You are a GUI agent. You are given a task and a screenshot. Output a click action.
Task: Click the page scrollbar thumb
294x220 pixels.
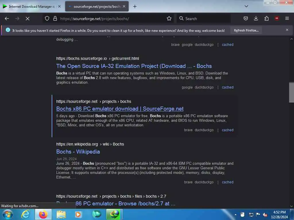click(291, 93)
